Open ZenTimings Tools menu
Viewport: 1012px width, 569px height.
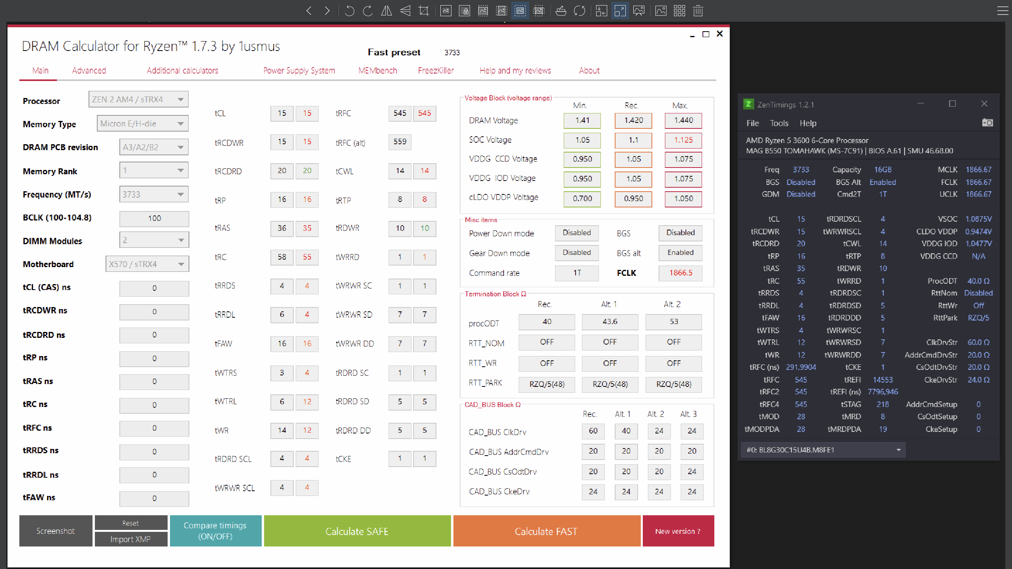point(779,123)
